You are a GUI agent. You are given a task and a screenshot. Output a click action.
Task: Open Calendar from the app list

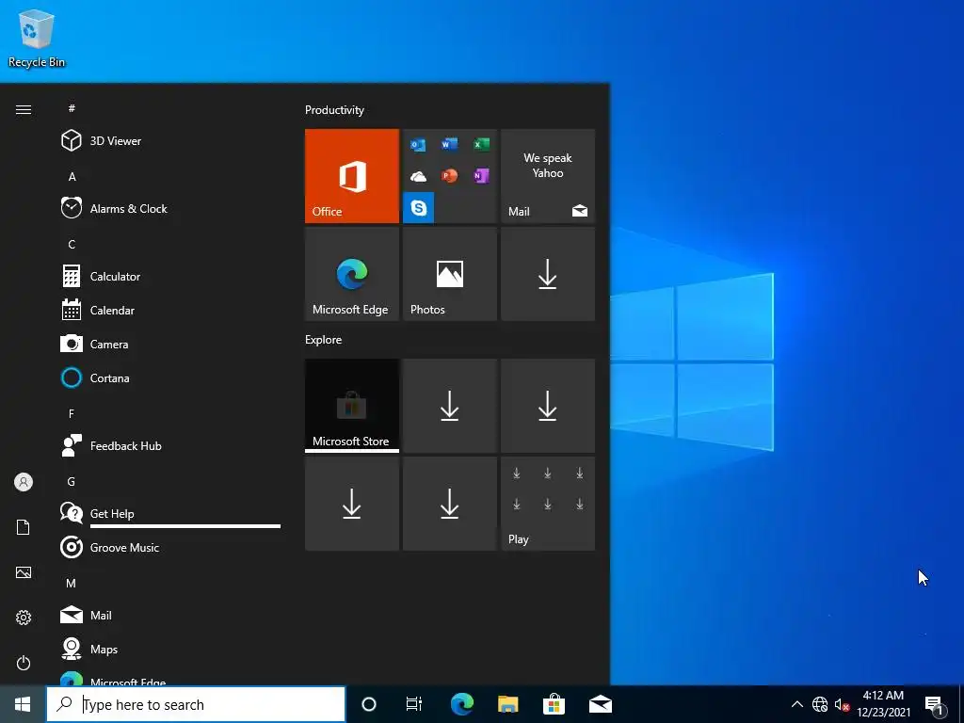pyautogui.click(x=170, y=310)
